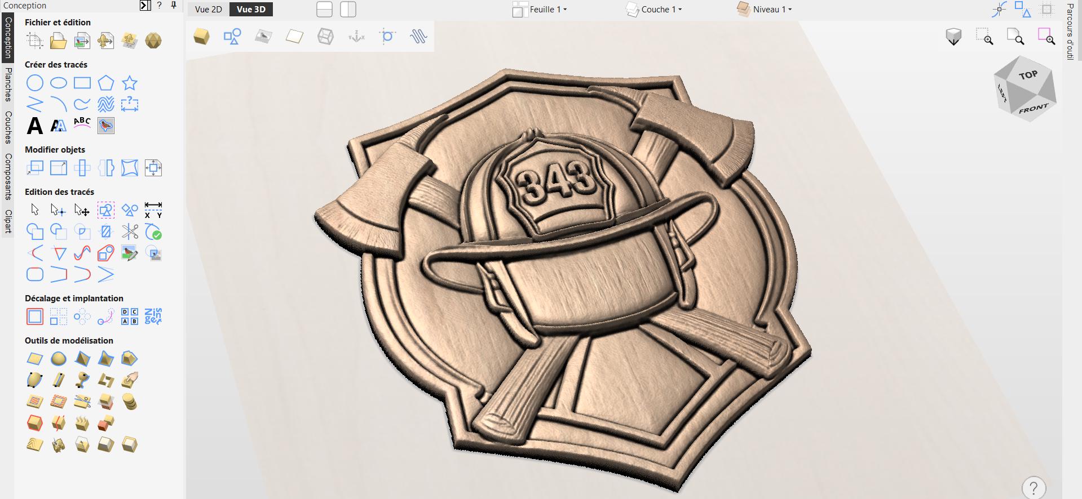Click the new job setup icon
The width and height of the screenshot is (1082, 499).
[35, 41]
